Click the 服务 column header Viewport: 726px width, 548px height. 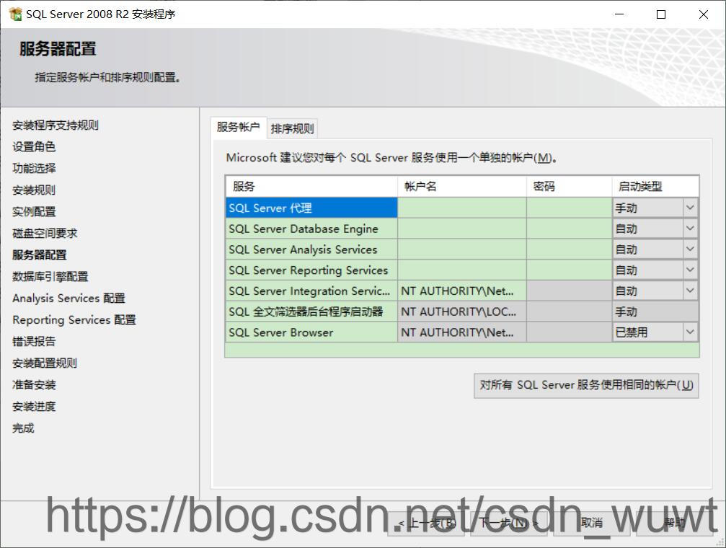[x=311, y=186]
